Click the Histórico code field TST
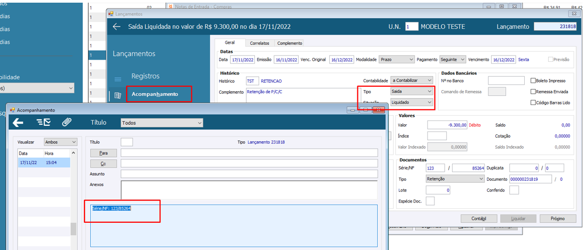This screenshot has width=584, height=250. tap(252, 80)
